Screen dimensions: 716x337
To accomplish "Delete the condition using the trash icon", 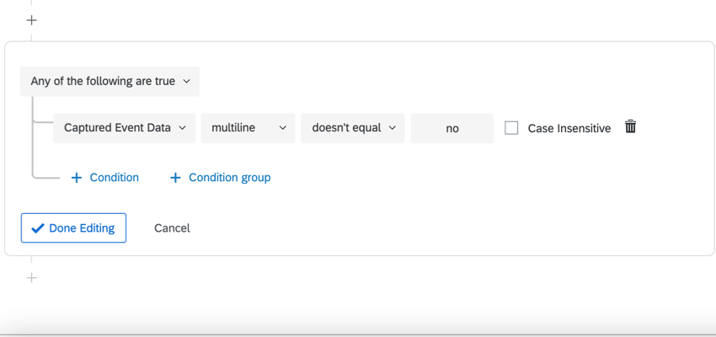I will [630, 127].
